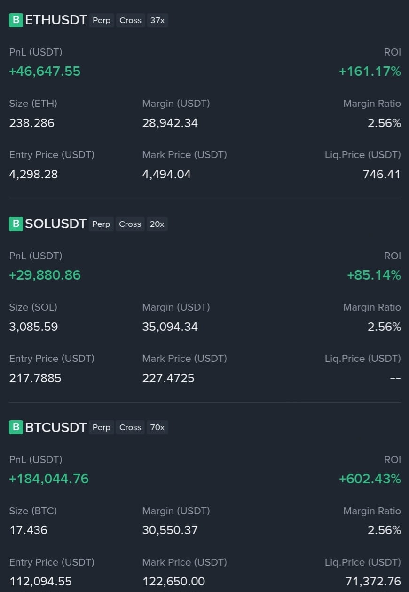Select the 70x leverage tag on BTCUSDT

[x=157, y=427]
